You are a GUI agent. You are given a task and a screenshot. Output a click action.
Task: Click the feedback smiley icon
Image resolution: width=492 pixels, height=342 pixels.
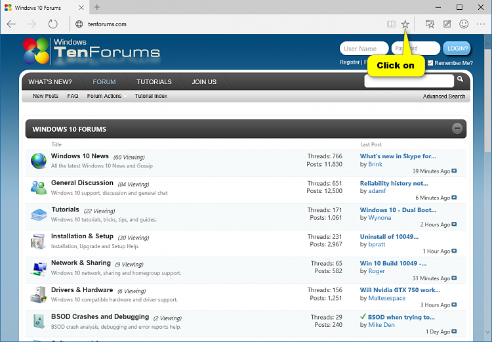464,24
